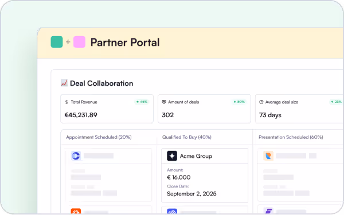This screenshot has width=344, height=215.
Task: Click the Partner Portal title
Action: click(125, 42)
